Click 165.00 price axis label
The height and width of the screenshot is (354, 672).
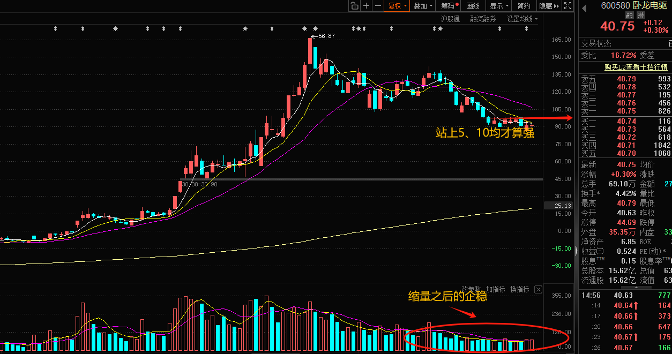(x=561, y=40)
